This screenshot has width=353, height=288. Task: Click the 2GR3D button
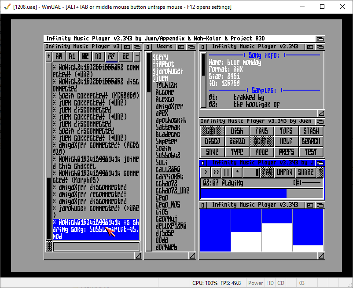237,142
